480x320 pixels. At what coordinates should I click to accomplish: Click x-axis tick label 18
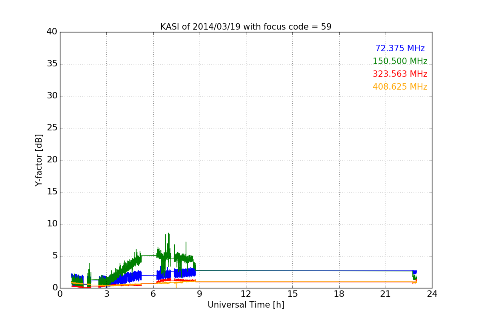click(339, 294)
